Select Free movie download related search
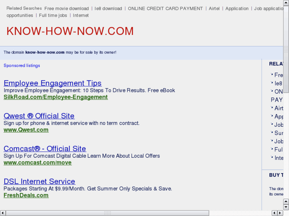 coord(66,8)
